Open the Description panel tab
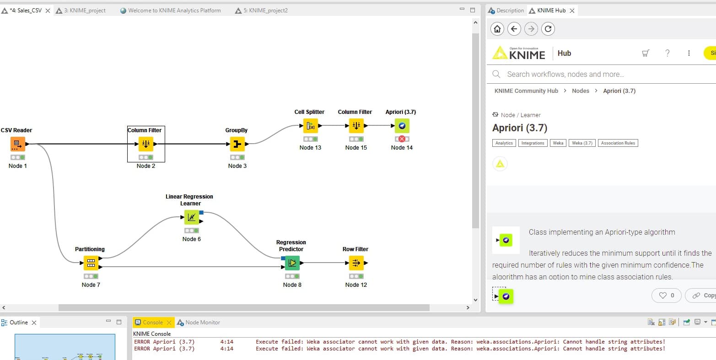The image size is (716, 360). point(506,10)
